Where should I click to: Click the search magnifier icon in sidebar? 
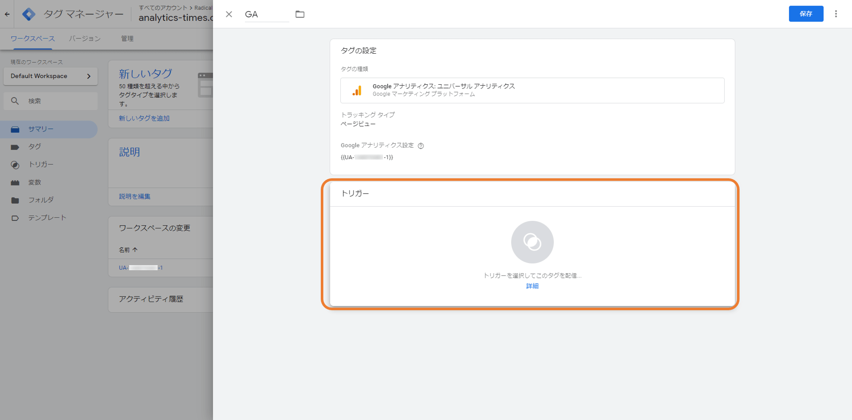point(15,101)
